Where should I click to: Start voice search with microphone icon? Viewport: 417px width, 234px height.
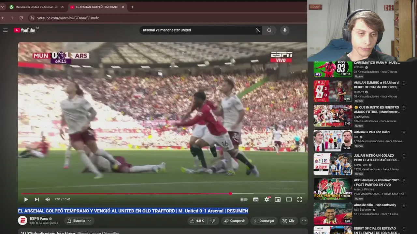(285, 30)
